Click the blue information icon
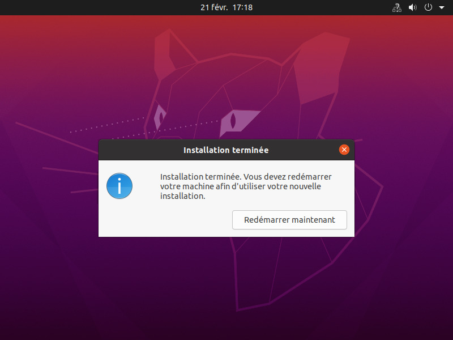This screenshot has height=340, width=453. click(x=119, y=186)
